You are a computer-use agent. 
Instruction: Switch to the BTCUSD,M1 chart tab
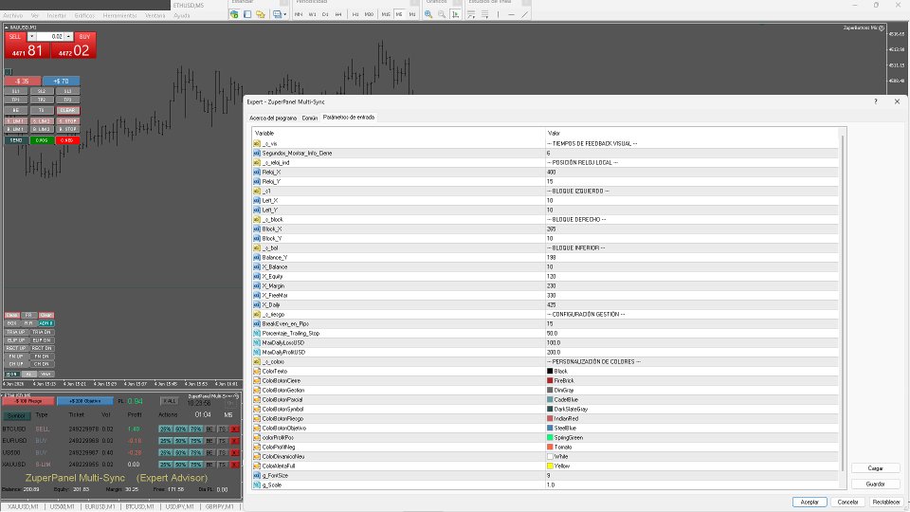tap(140, 506)
